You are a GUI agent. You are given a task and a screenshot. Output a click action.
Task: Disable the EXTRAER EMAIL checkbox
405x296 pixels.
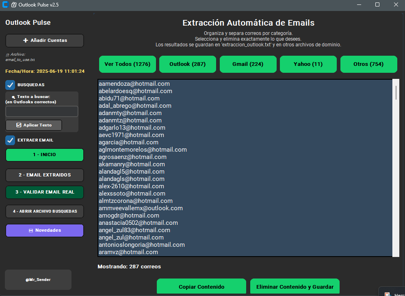coord(10,140)
